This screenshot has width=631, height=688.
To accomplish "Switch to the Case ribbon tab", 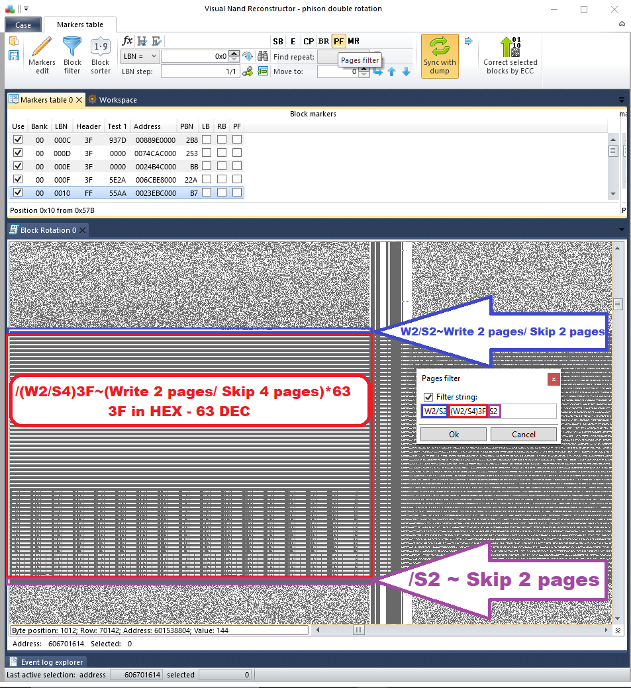I will [x=23, y=25].
